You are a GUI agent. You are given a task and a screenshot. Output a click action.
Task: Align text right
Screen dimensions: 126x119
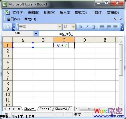pos(115,27)
